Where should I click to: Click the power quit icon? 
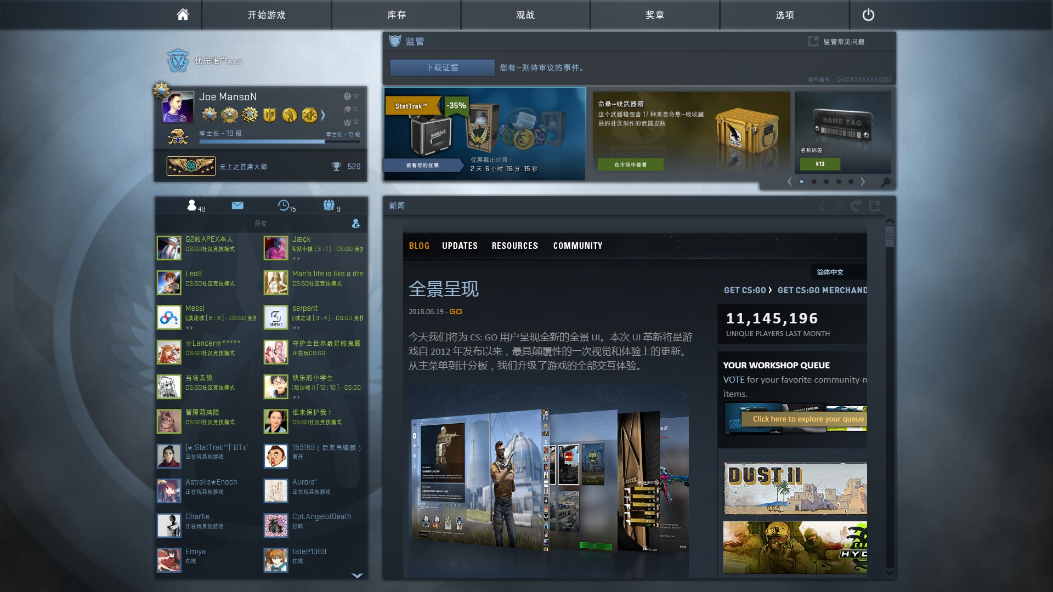pyautogui.click(x=868, y=15)
